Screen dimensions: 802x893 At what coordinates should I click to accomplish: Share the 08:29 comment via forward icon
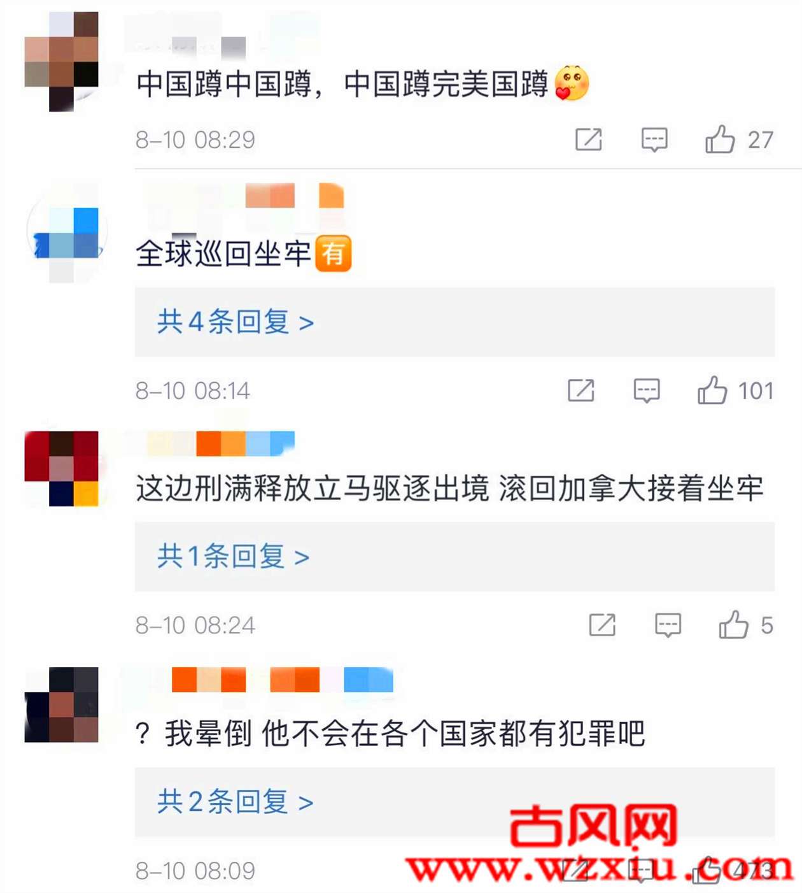[x=588, y=139]
